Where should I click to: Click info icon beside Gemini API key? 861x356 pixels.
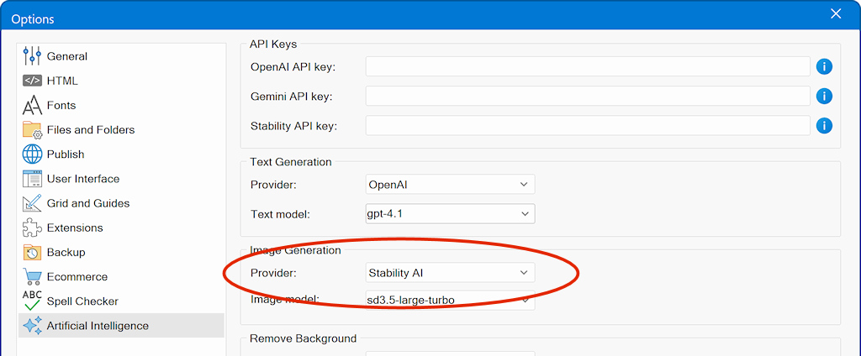pyautogui.click(x=824, y=97)
